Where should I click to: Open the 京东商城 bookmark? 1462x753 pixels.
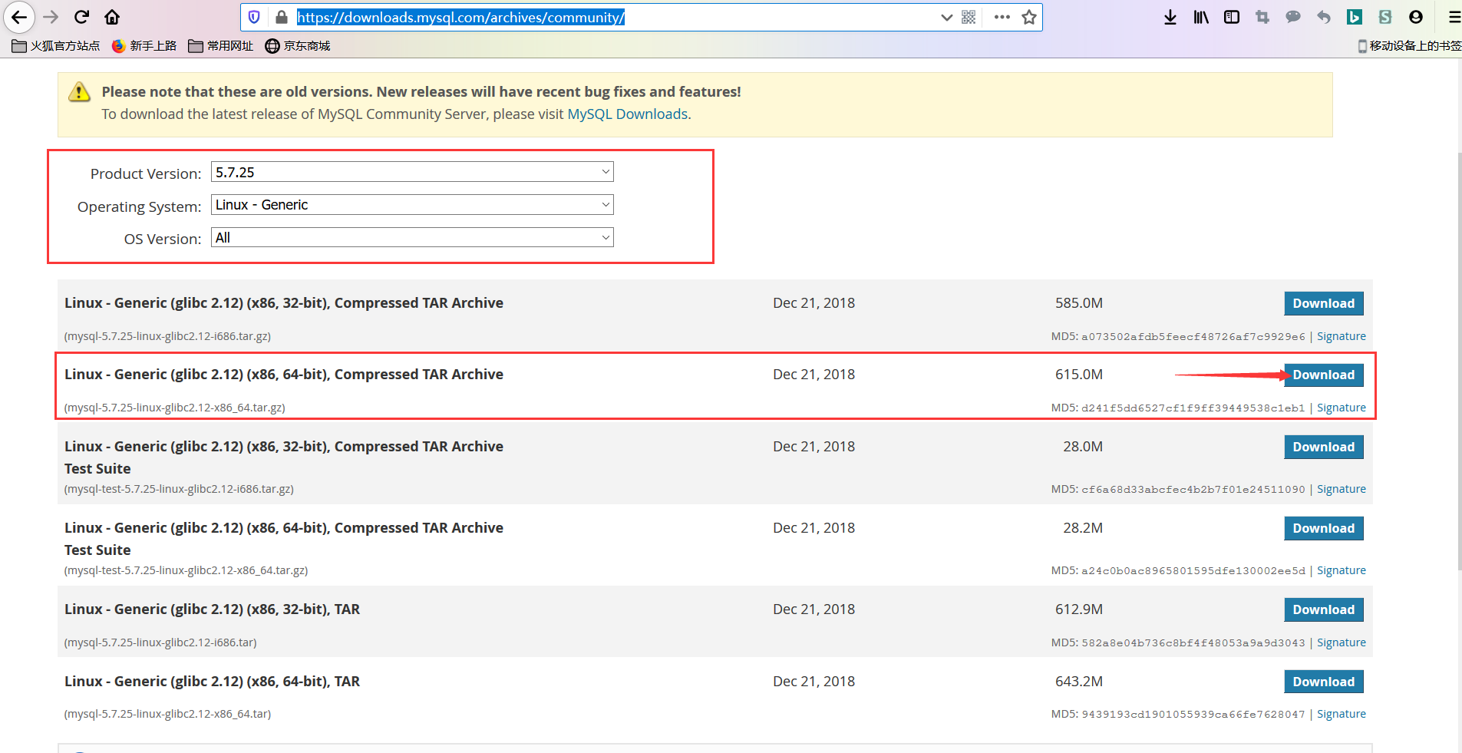point(298,46)
